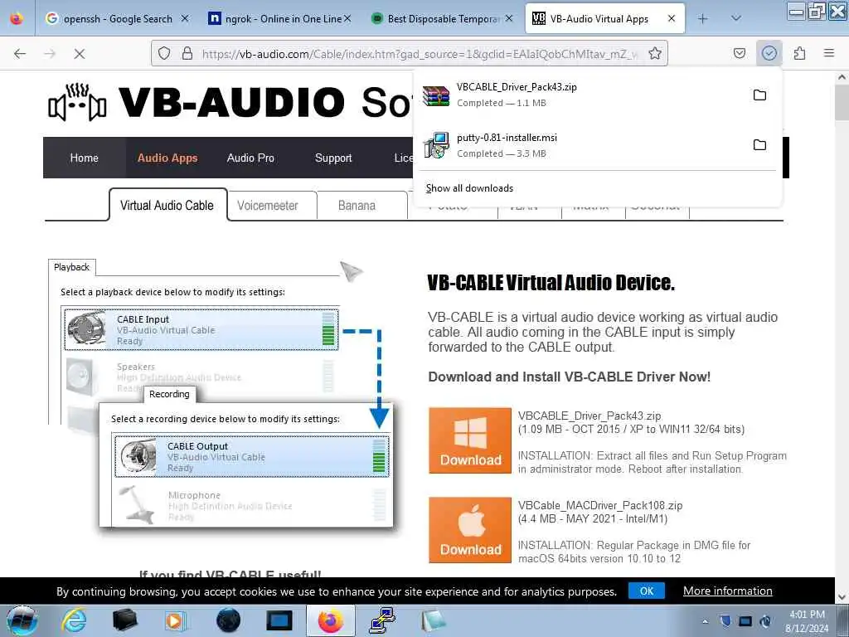Click system tray speaker volume icon

tap(765, 622)
